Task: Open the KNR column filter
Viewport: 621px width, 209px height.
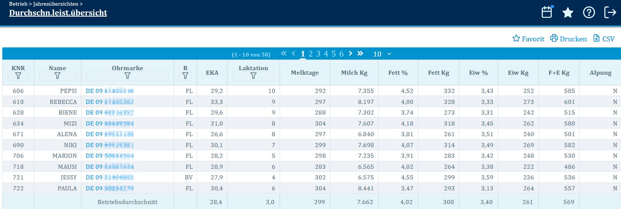Action: [x=18, y=76]
